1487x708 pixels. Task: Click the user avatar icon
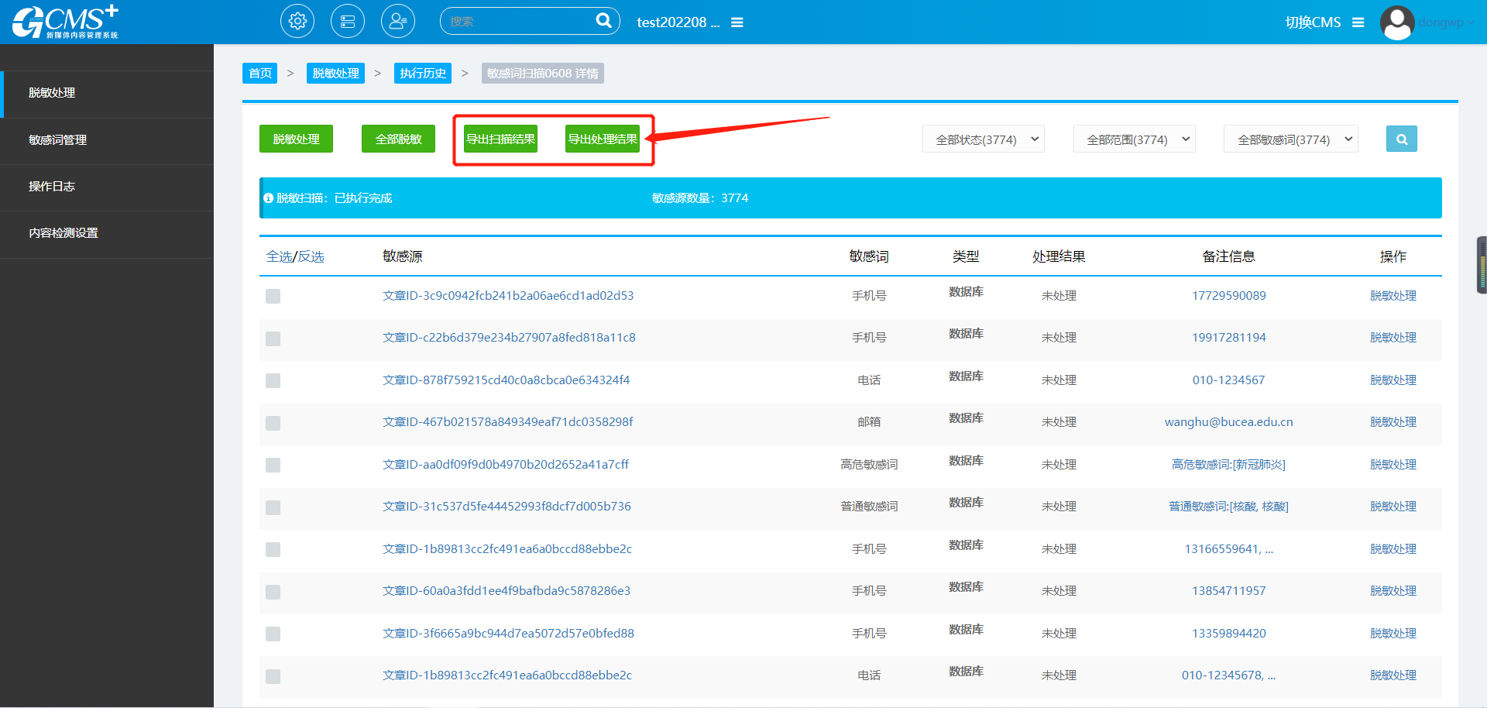click(x=1397, y=22)
